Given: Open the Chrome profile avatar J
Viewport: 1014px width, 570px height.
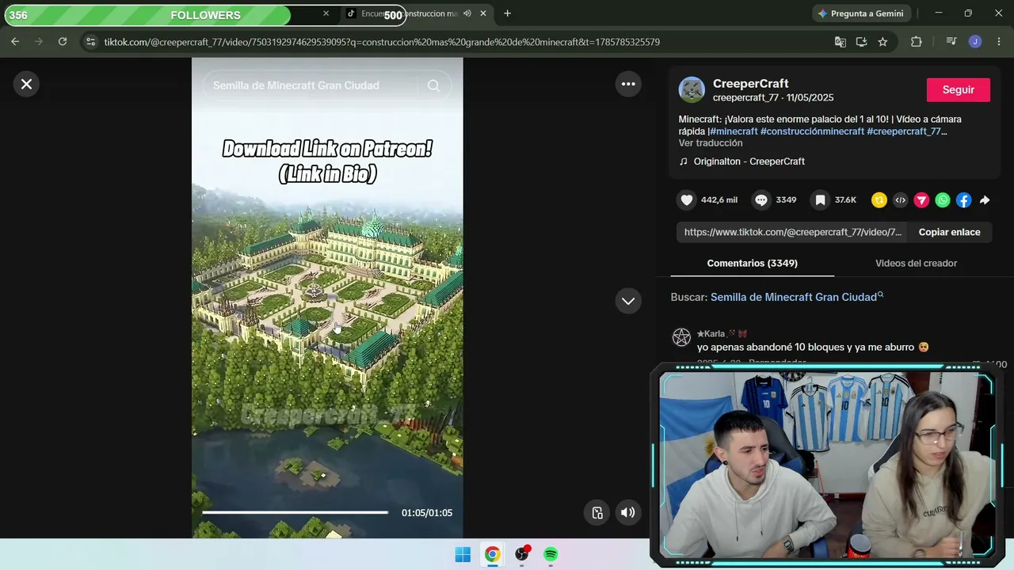Looking at the screenshot, I should coord(975,42).
